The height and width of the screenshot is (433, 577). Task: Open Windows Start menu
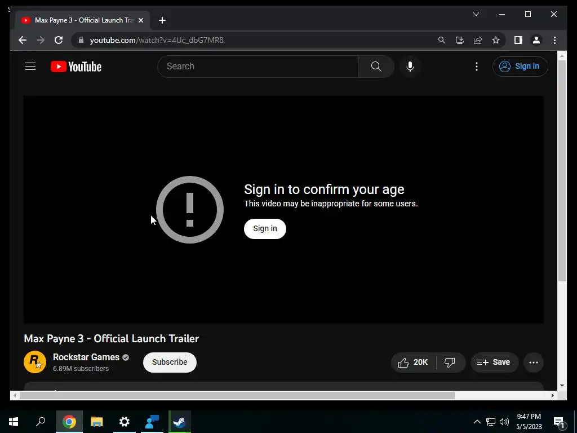pos(14,422)
